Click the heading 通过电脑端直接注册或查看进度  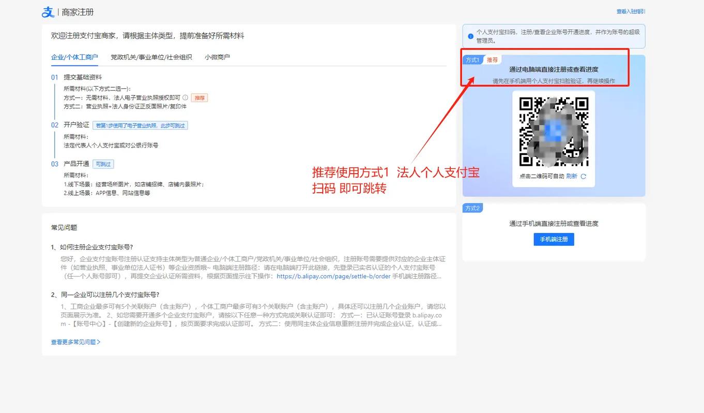(554, 70)
